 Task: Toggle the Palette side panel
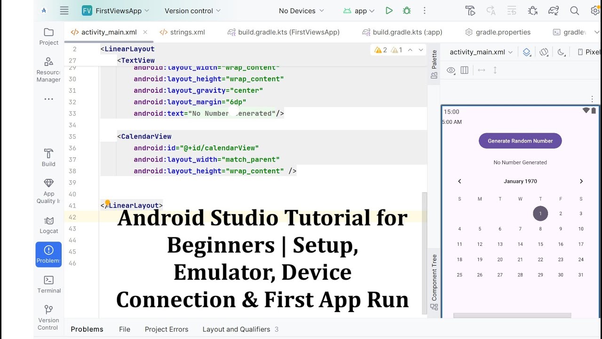pyautogui.click(x=434, y=64)
